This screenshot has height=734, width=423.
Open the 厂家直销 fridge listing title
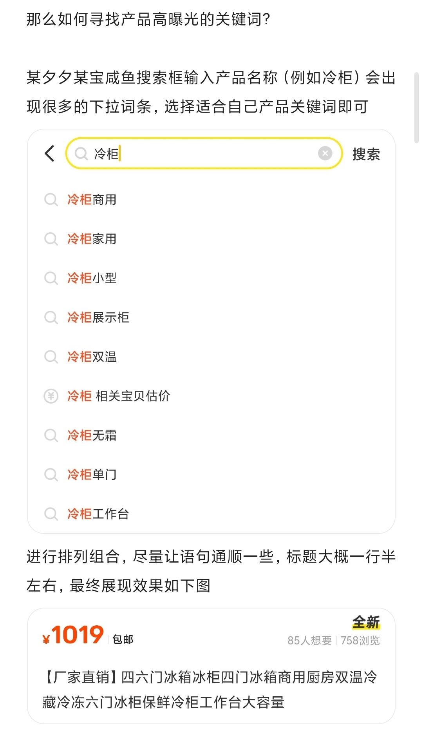(x=210, y=689)
